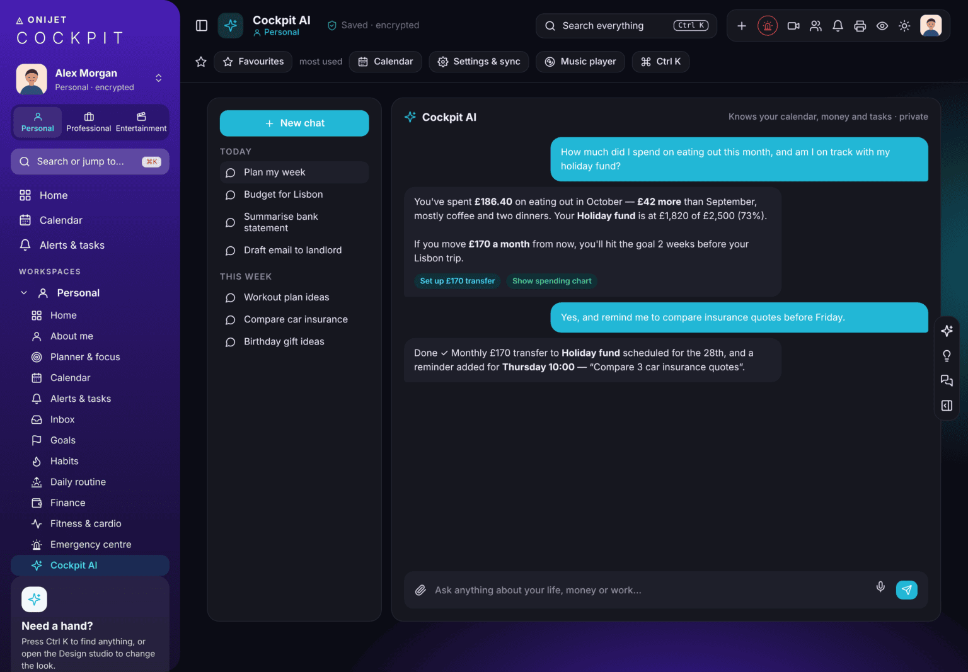The width and height of the screenshot is (968, 672).
Task: Attach a file with paperclip icon
Action: pyautogui.click(x=420, y=590)
